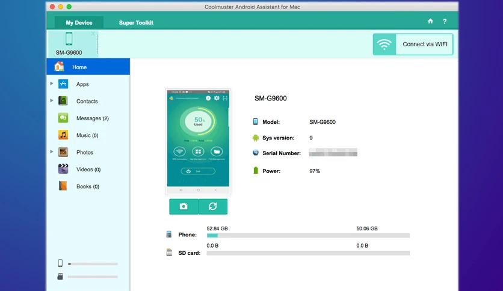Click the WiFi icon on the connect button
Image resolution: width=503 pixels, height=291 pixels.
point(384,44)
